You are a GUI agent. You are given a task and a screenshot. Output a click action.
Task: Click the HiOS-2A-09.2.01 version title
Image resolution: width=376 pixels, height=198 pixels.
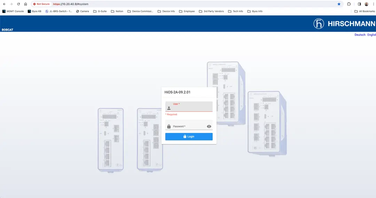[178, 92]
